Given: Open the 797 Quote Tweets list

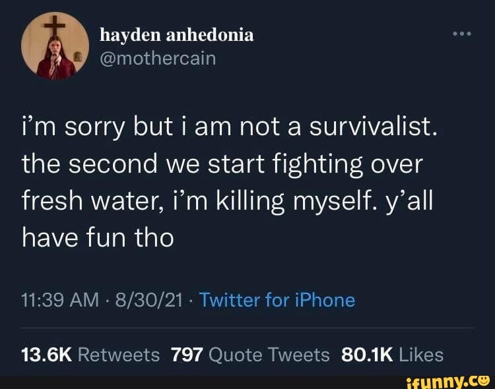Looking at the screenshot, I should click(250, 355).
